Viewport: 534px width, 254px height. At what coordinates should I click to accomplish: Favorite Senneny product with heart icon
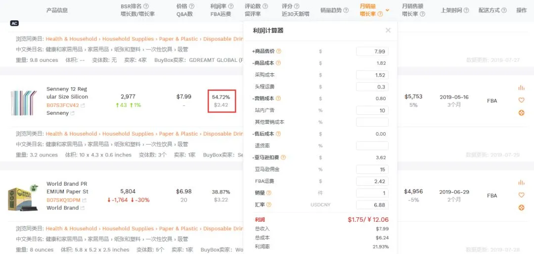click(x=521, y=100)
